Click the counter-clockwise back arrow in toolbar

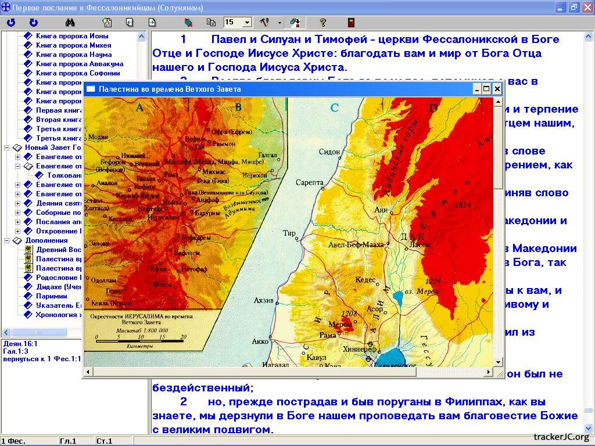pyautogui.click(x=11, y=23)
